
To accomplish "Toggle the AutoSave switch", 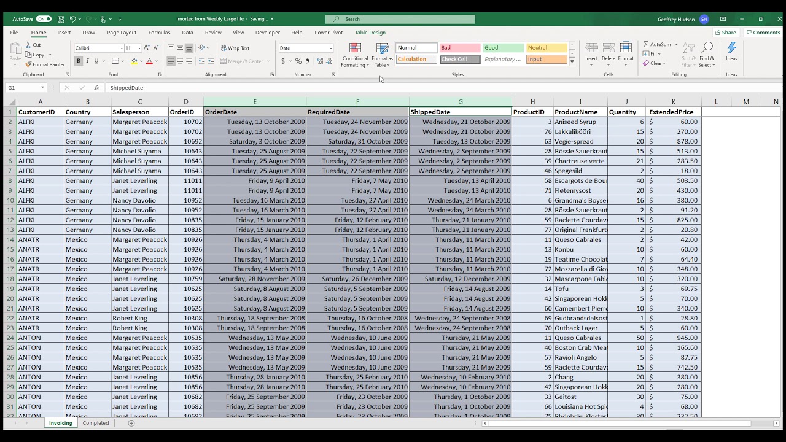I will [44, 19].
